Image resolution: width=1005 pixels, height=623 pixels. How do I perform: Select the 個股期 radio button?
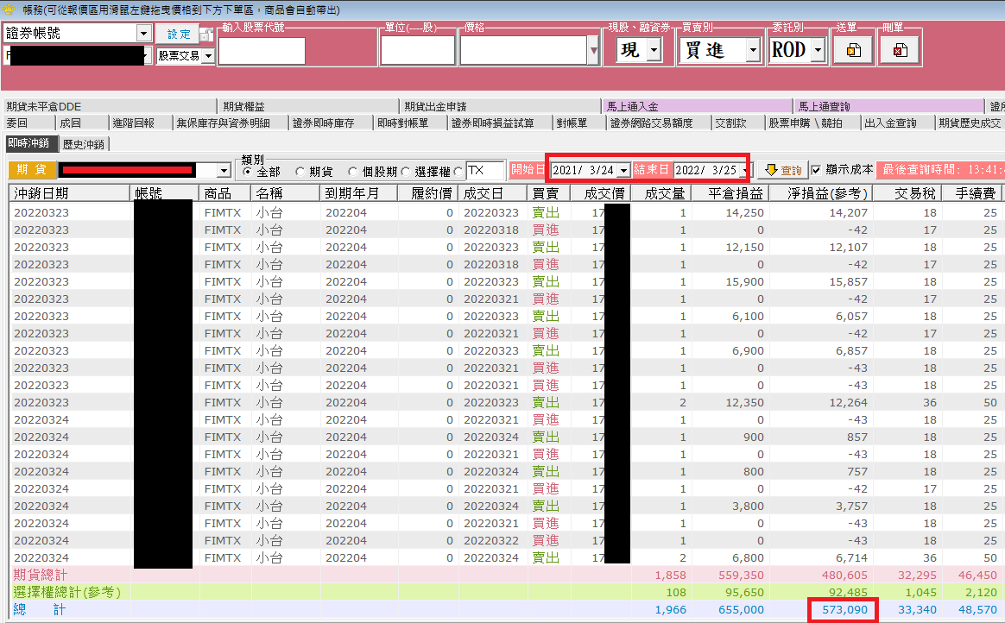[352, 171]
